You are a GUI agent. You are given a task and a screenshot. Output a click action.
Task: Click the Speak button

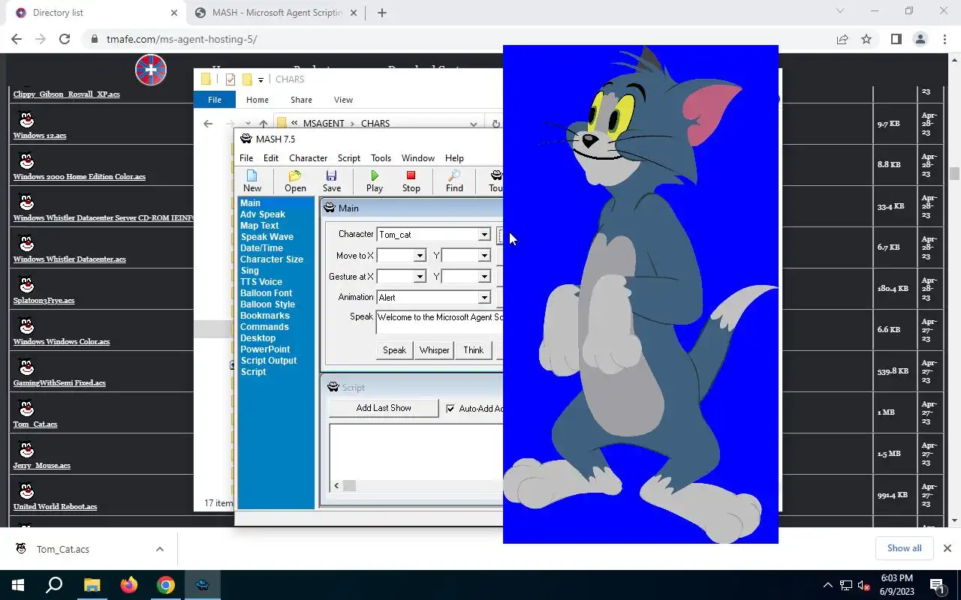tap(394, 350)
